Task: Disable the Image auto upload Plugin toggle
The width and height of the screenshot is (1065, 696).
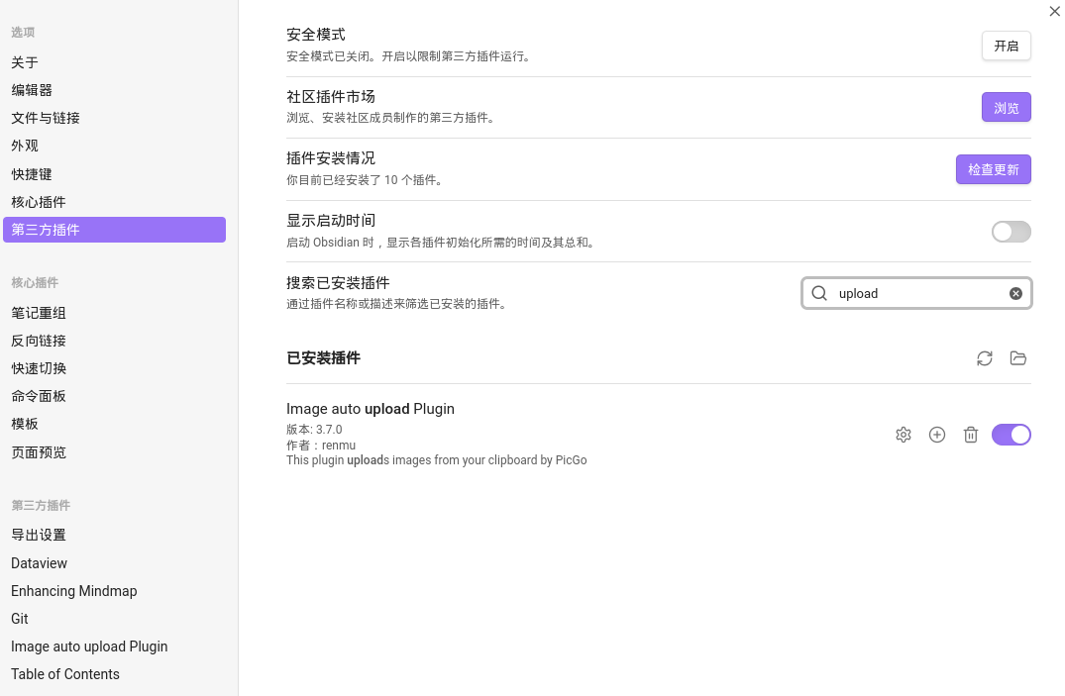Action: tap(1011, 435)
